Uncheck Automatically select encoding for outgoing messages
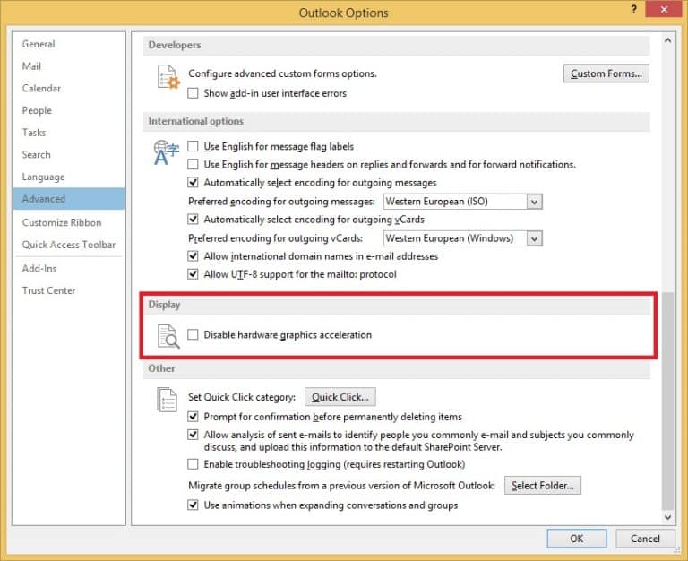The image size is (688, 561). pos(193,182)
